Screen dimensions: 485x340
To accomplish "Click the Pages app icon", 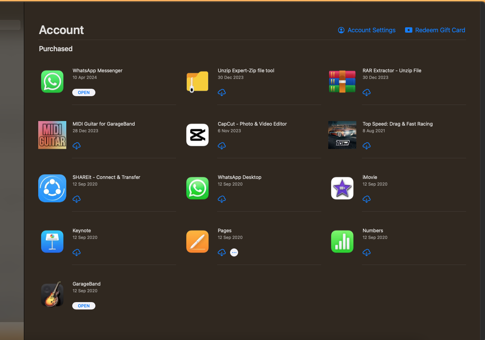I will (197, 242).
